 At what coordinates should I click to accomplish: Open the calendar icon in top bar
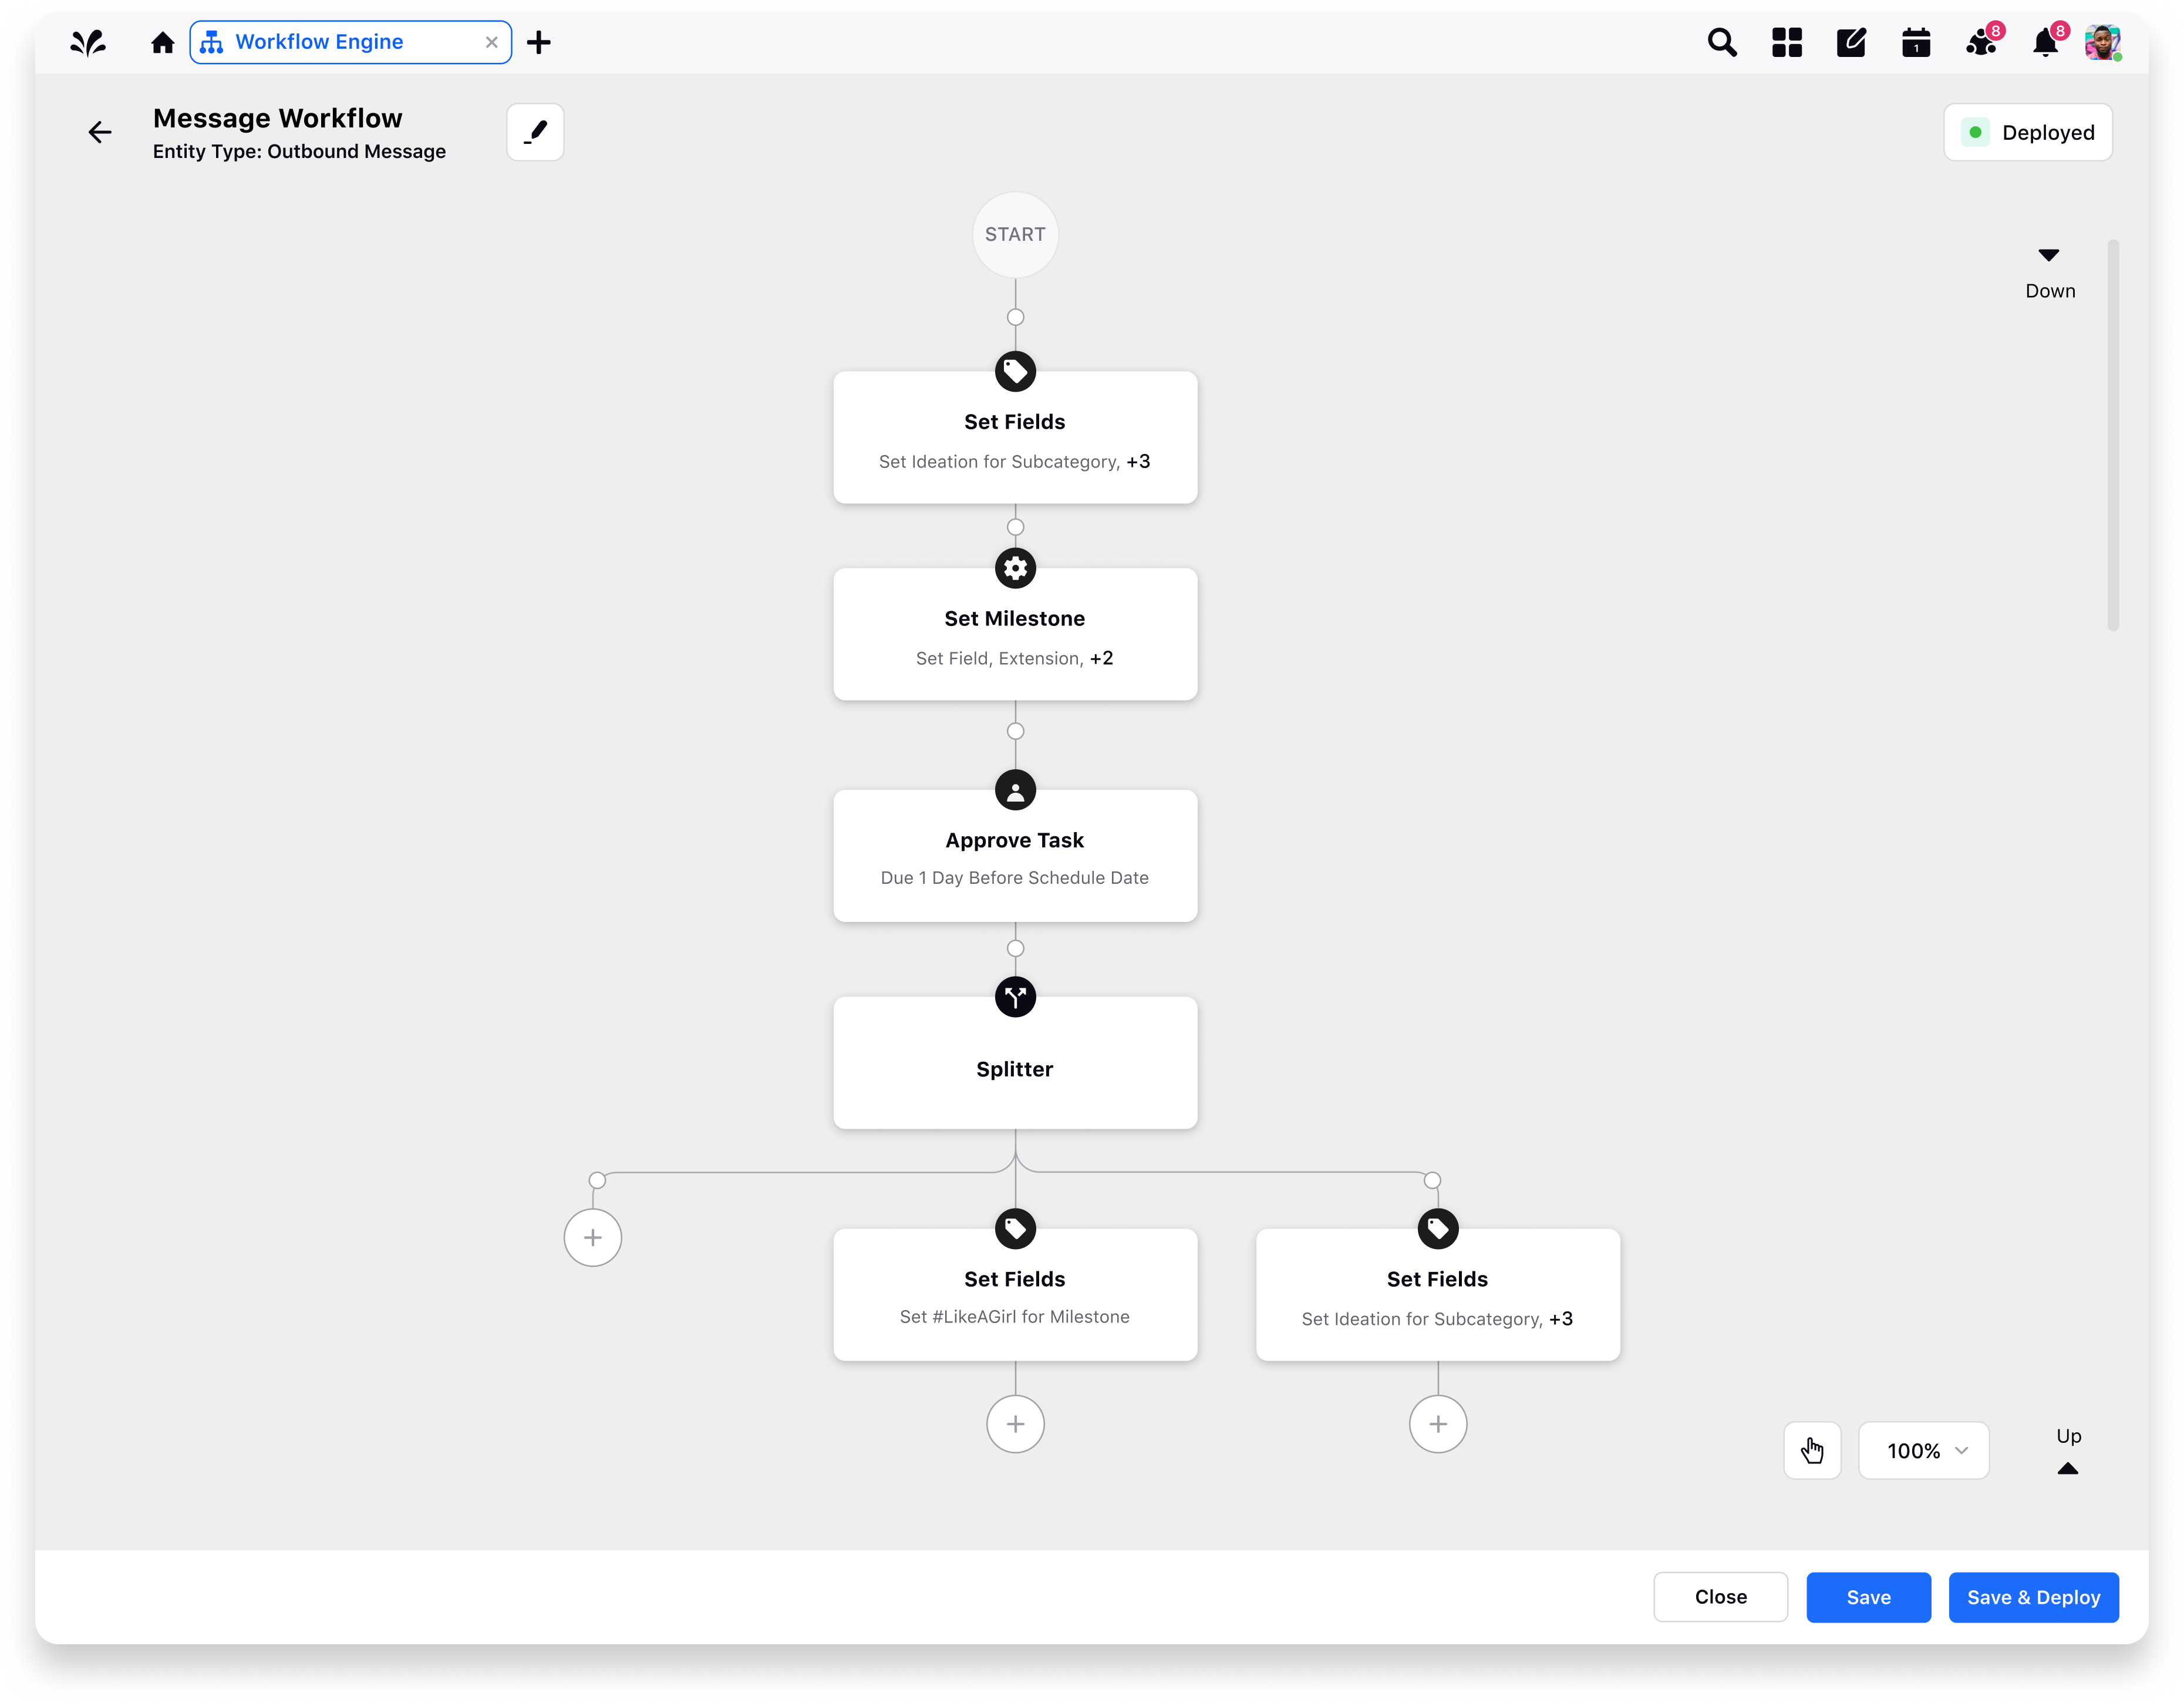[1915, 43]
